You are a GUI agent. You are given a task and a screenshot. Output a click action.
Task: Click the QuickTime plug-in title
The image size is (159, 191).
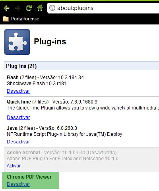(19, 102)
